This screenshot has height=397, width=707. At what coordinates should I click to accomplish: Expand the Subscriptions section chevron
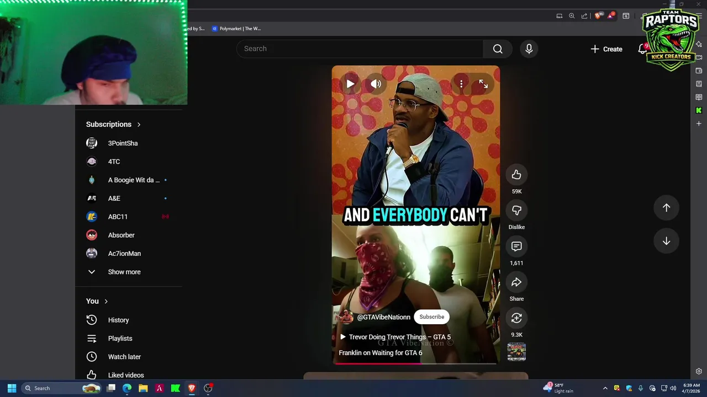click(x=139, y=125)
